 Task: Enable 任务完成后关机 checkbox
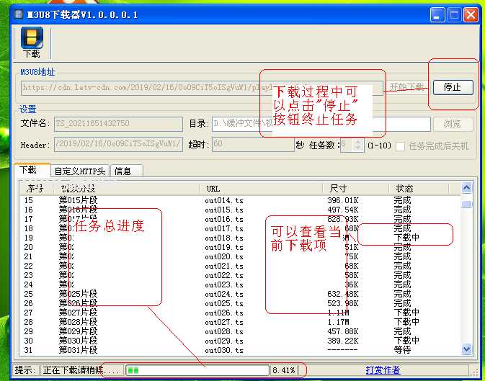[401, 145]
